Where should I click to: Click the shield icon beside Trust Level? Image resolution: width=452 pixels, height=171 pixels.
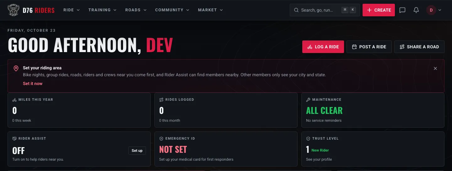point(308,139)
